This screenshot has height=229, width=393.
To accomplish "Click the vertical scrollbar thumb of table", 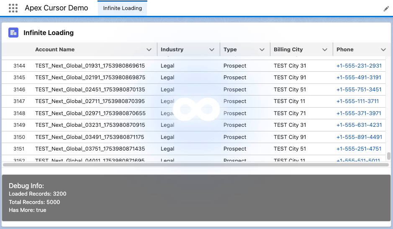I will point(389,156).
